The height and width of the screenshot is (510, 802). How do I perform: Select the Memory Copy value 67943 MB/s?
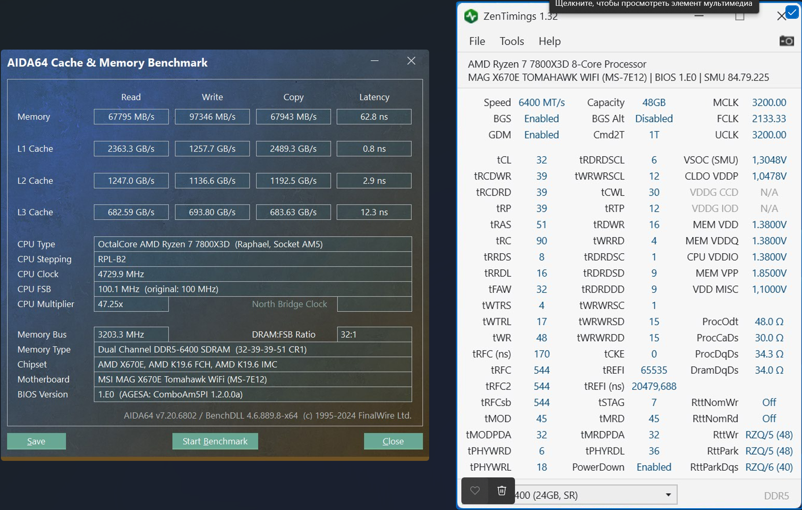tap(293, 117)
